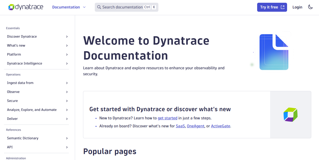Click the Operations sidebar section label
319x160 pixels.
tap(13, 75)
